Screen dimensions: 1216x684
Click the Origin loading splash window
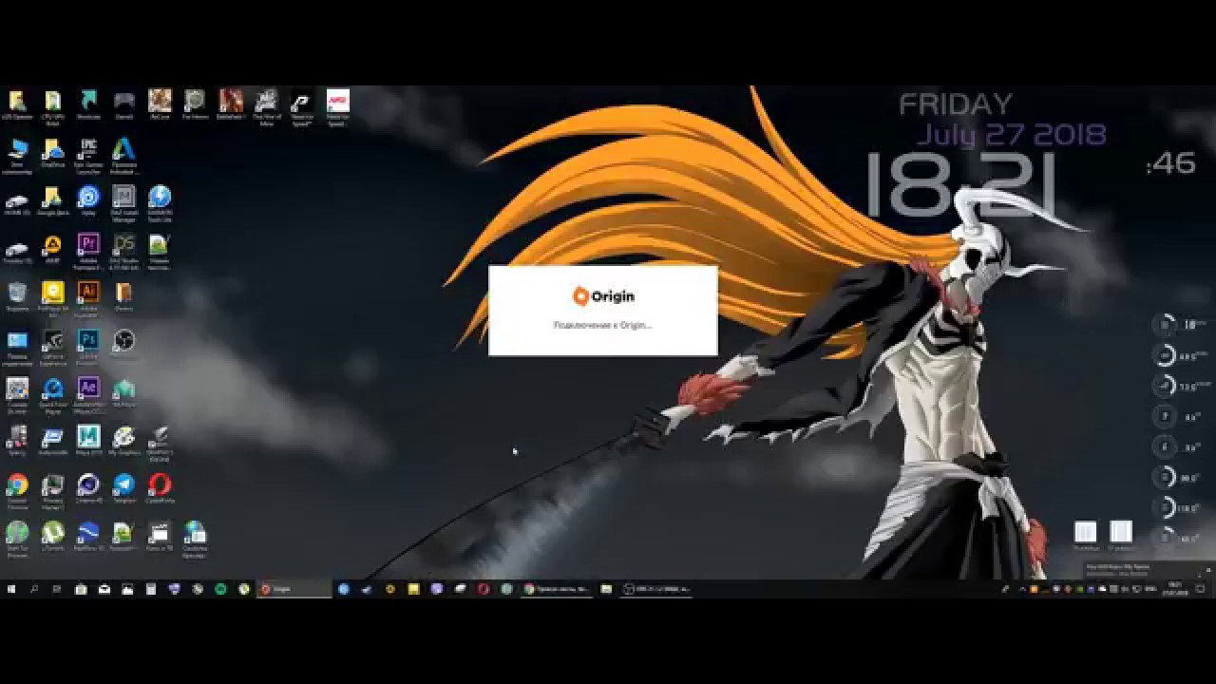point(603,311)
